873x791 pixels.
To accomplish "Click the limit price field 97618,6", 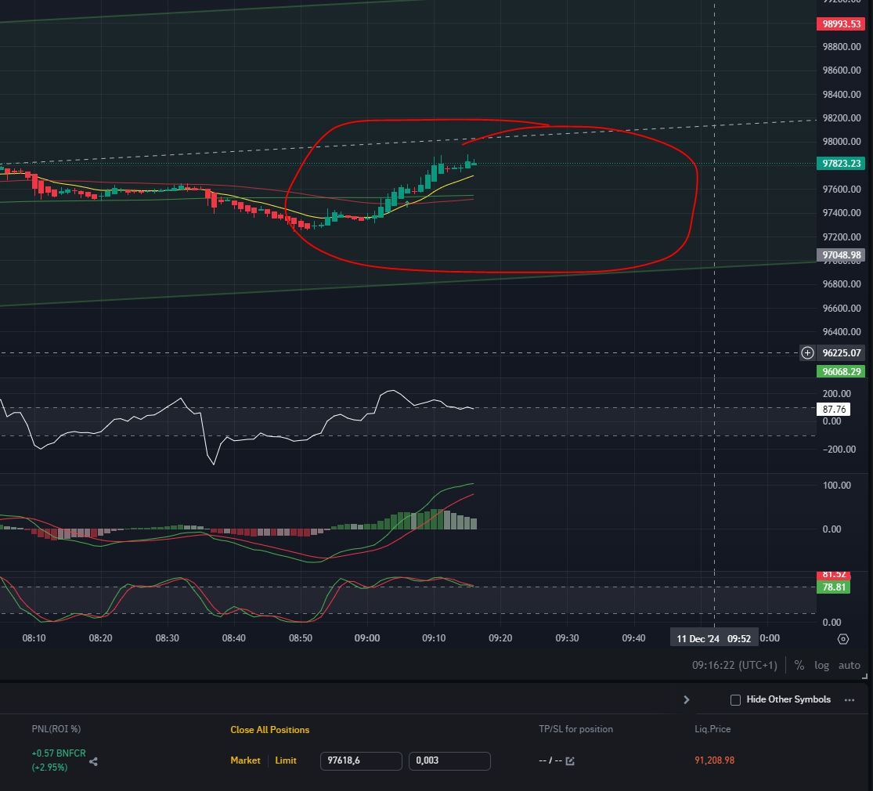I will coord(360,760).
